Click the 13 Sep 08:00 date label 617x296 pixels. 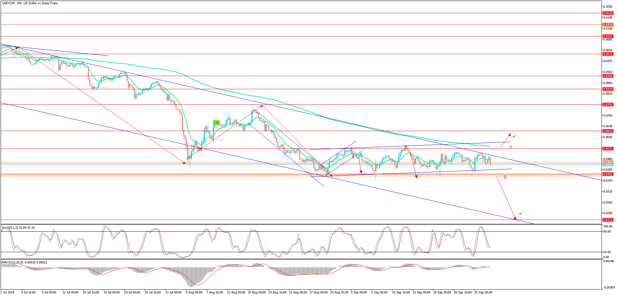422,292
